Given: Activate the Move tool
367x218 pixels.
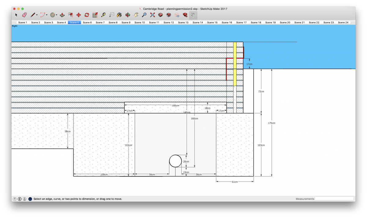Looking at the screenshot, I should click(x=78, y=14).
